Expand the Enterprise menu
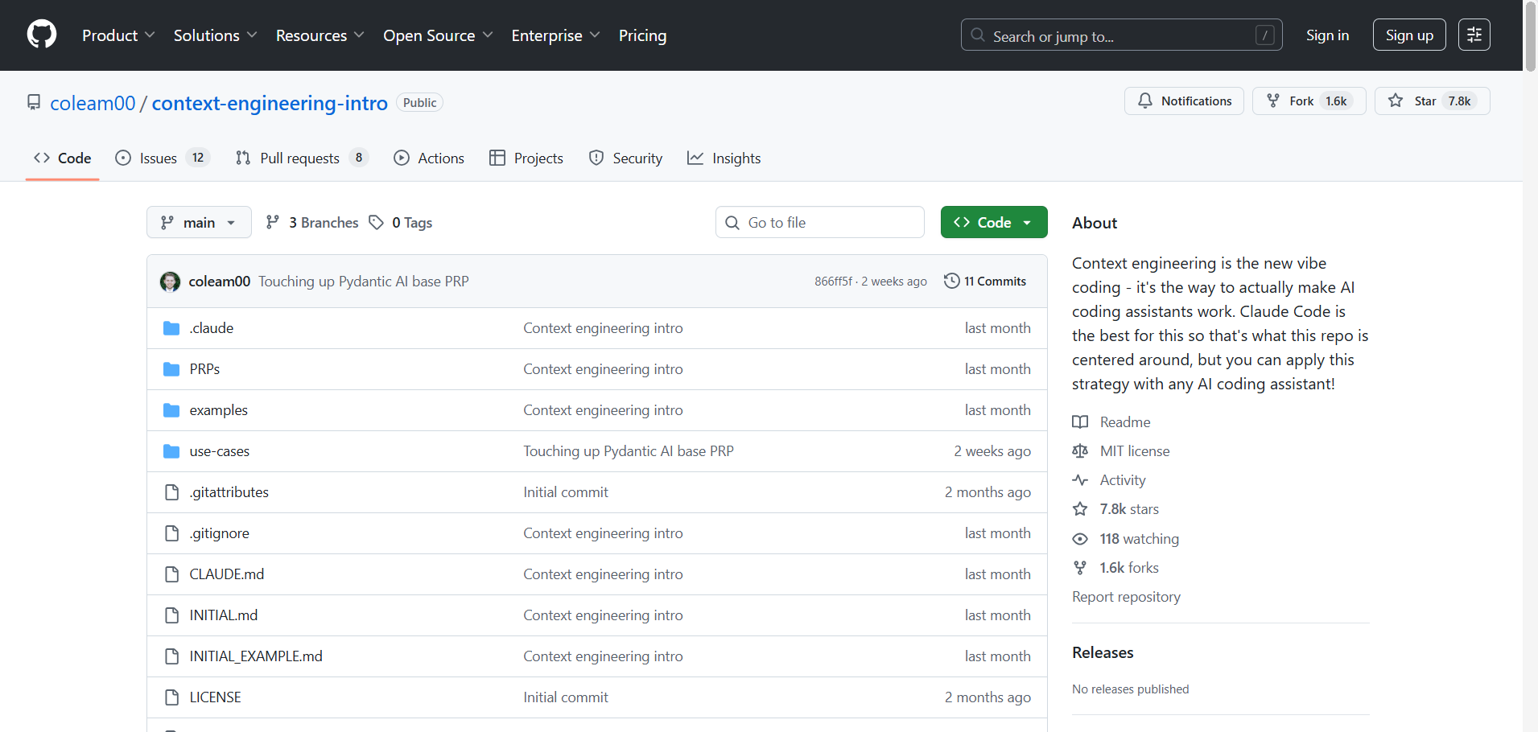Viewport: 1538px width, 732px height. click(x=555, y=35)
